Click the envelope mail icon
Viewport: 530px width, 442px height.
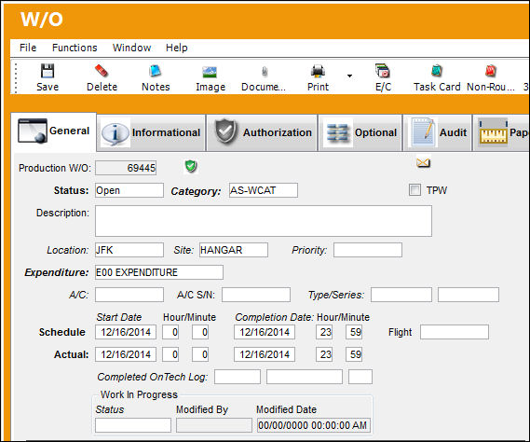pos(423,163)
